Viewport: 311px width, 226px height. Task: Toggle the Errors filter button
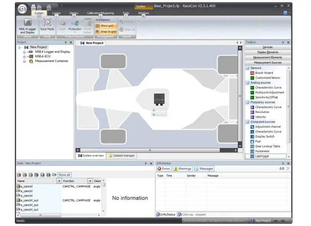pyautogui.click(x=164, y=169)
